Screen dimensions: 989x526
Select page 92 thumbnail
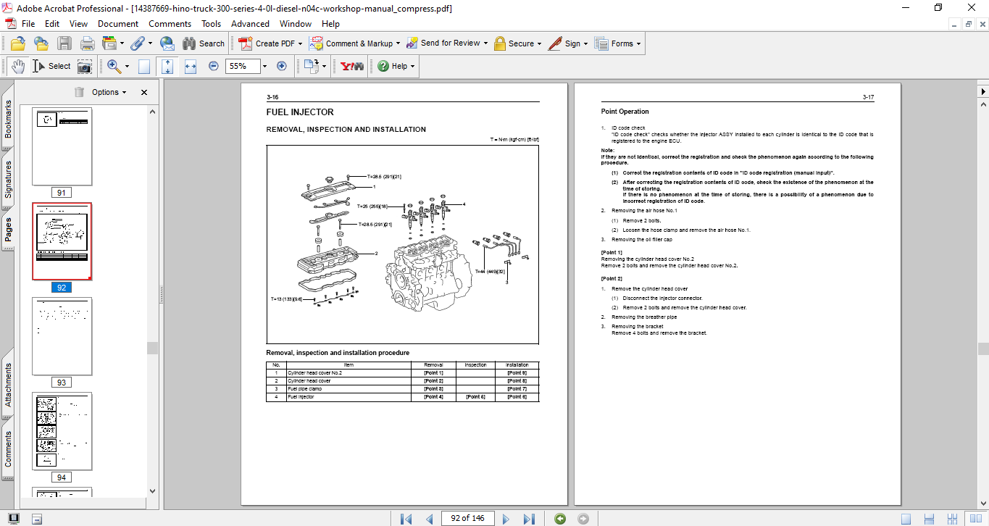62,242
